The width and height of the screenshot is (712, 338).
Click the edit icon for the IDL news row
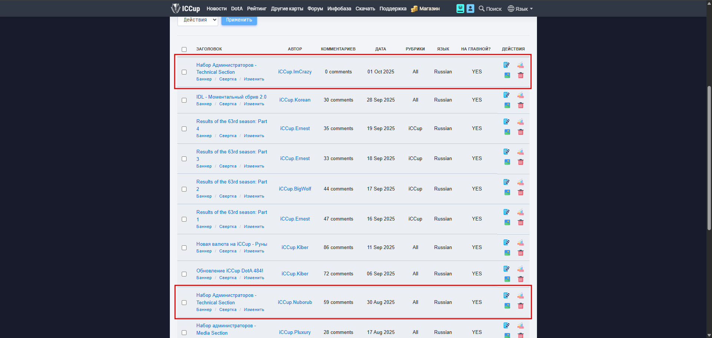coord(507,95)
